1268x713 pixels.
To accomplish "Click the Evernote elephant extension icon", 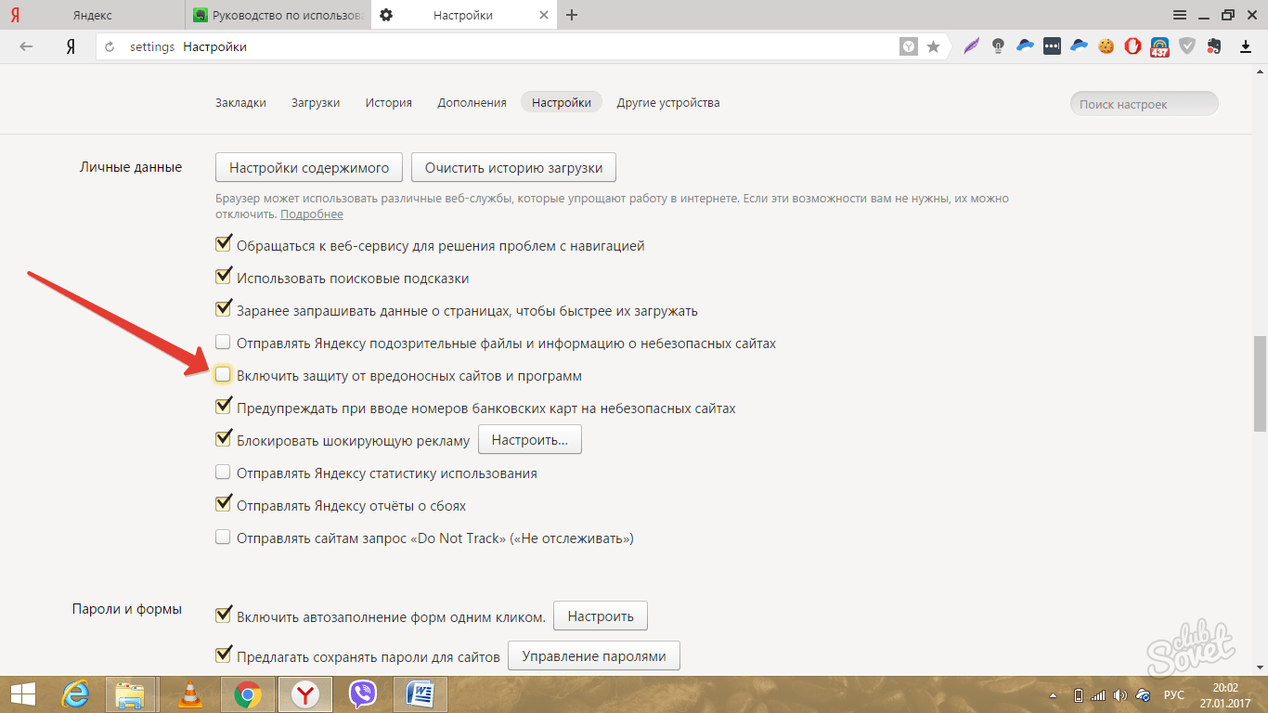I will (x=1213, y=46).
